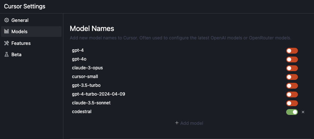Viewport: 314px width, 139px height.
Task: Select the codestral model name
Action: tap(82, 112)
